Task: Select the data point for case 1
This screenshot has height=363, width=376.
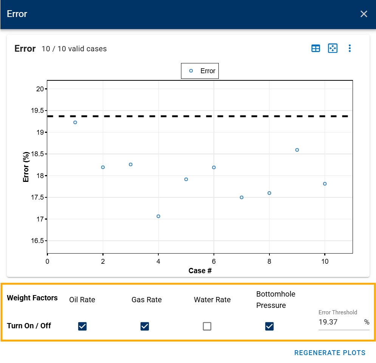Action: (75, 122)
